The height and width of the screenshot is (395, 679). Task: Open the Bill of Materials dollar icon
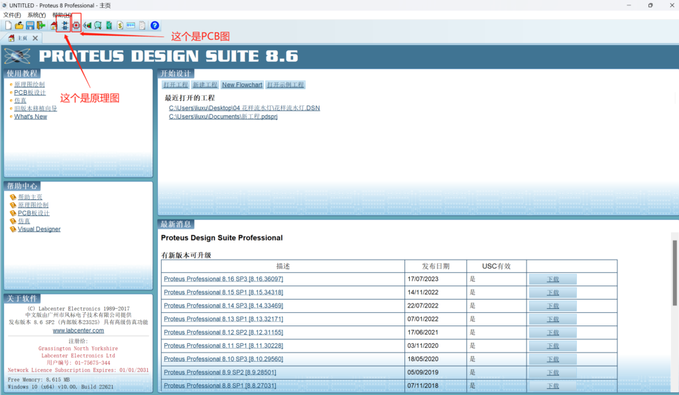pyautogui.click(x=120, y=26)
